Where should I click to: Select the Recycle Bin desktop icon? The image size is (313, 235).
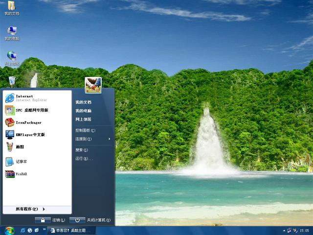coord(12,82)
